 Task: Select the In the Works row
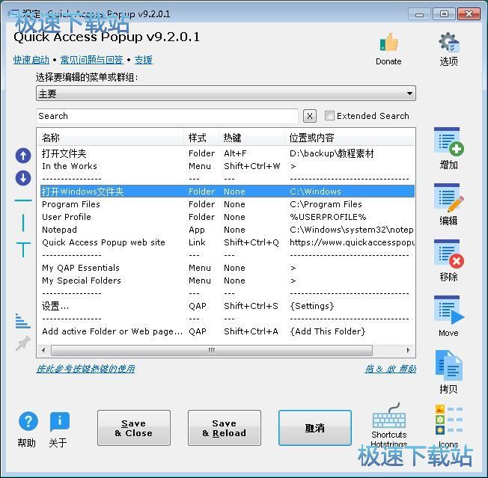pos(228,166)
